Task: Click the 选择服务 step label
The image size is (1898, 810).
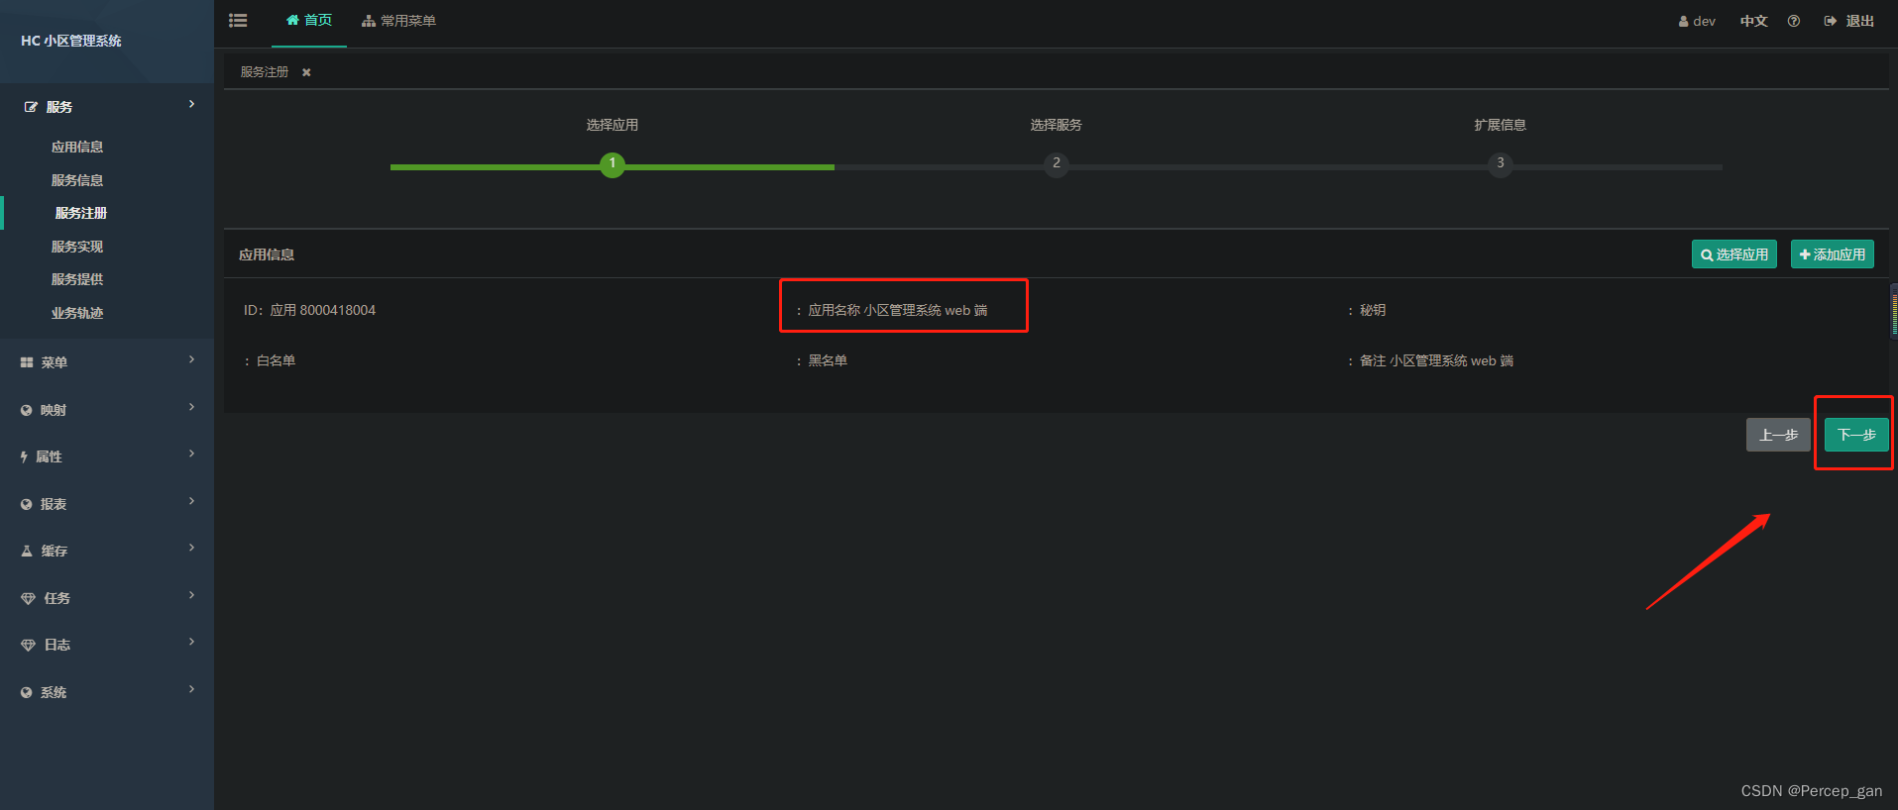Action: [x=1056, y=125]
